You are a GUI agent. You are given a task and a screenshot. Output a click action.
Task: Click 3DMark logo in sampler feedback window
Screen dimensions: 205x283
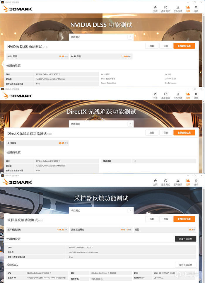18,182
